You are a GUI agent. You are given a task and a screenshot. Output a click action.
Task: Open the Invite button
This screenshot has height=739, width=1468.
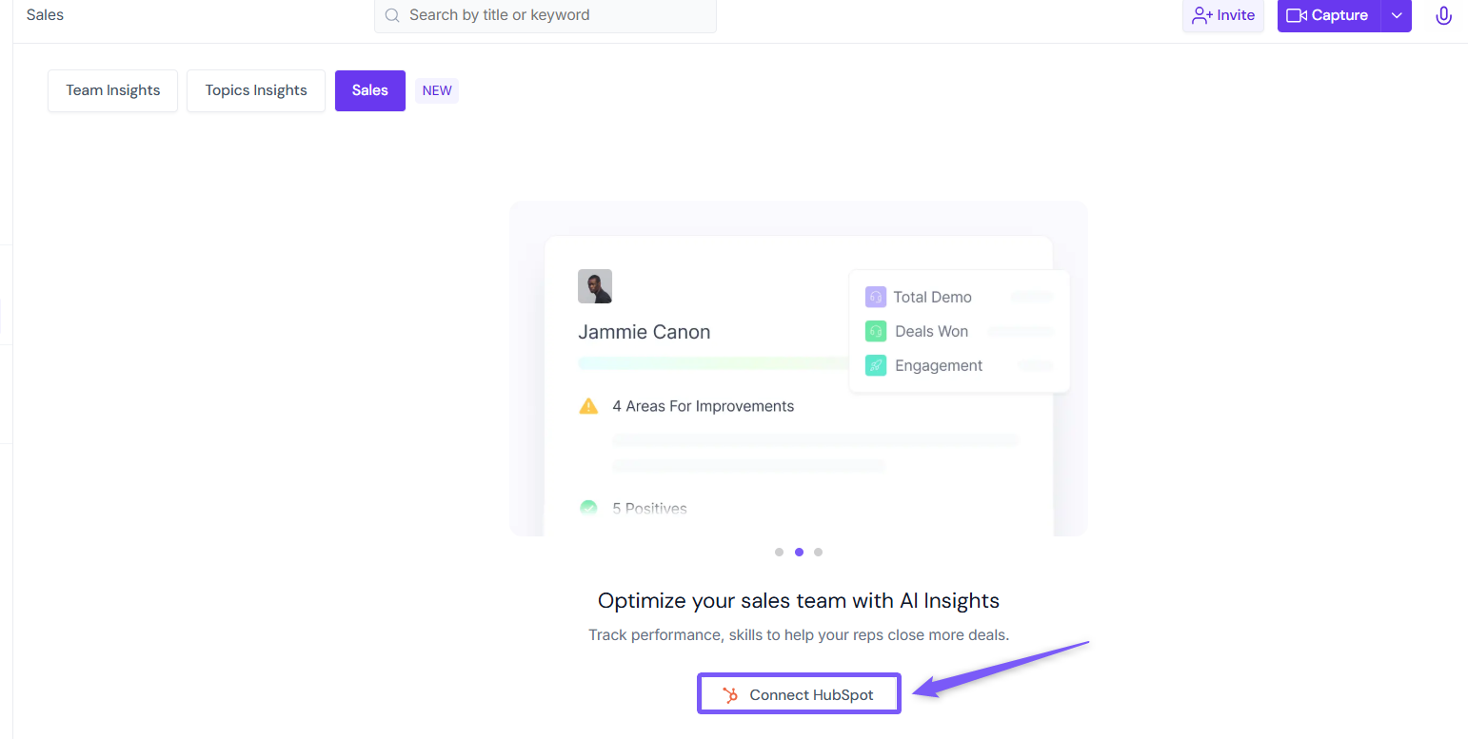[x=1223, y=15]
